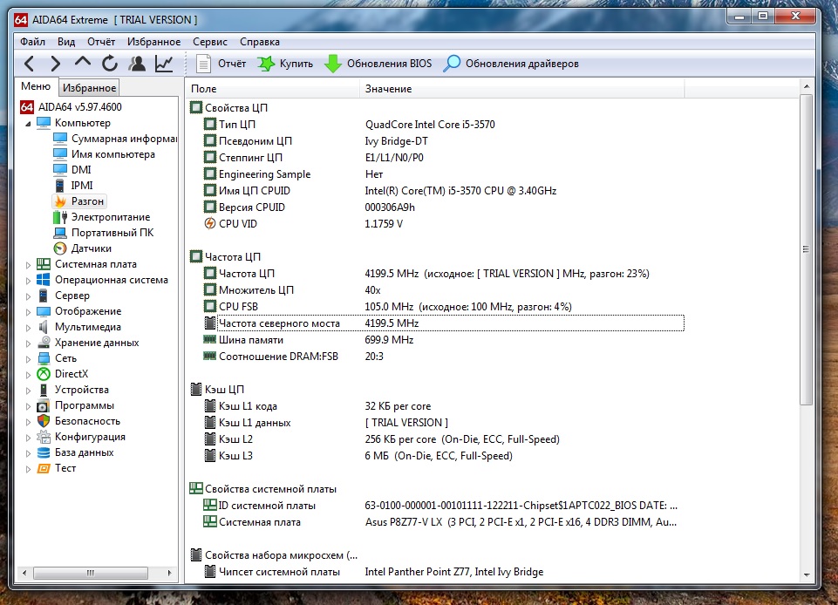Image resolution: width=838 pixels, height=605 pixels.
Task: Switch to the Избранное tab in sidebar
Action: 89,88
